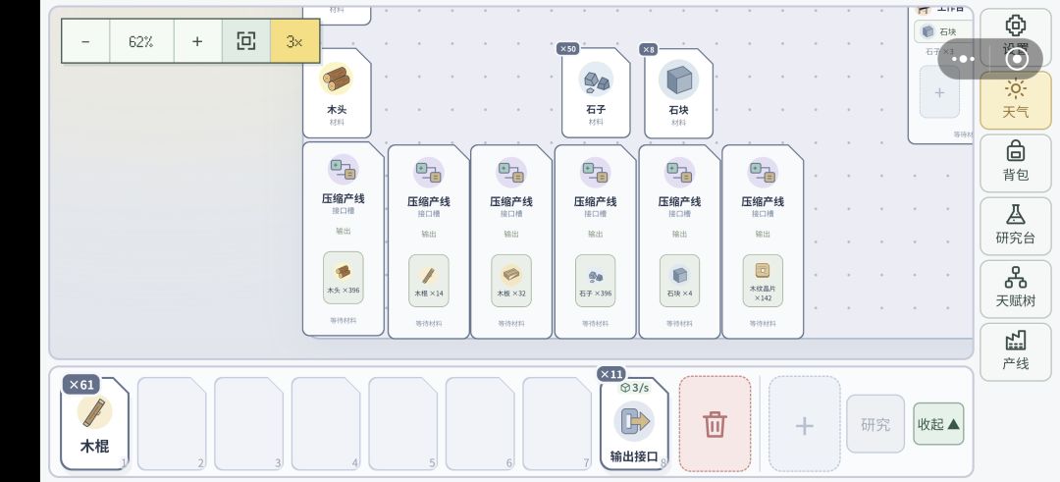1060x482 pixels.
Task: Select empty hotbar slot 7
Action: click(557, 424)
